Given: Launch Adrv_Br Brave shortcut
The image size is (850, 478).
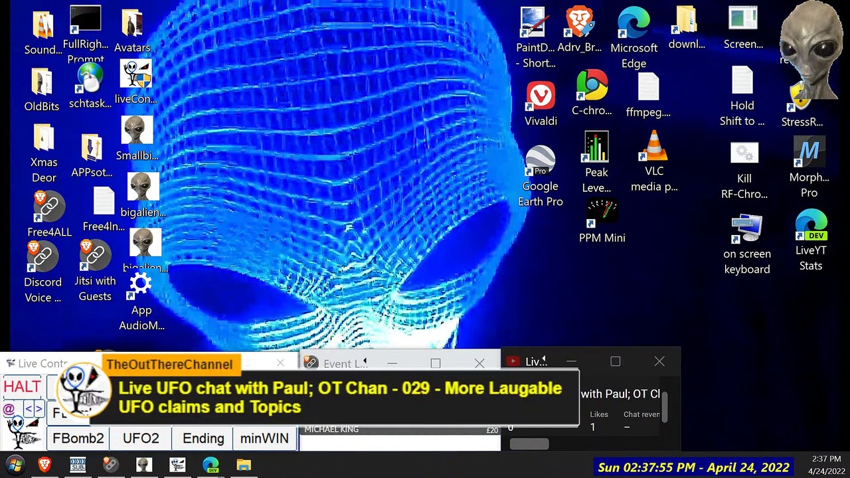Looking at the screenshot, I should point(579,31).
